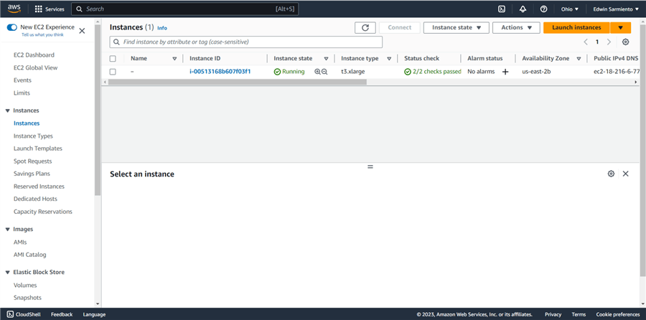646x320 pixels.
Task: Sort by the Instance state column arrow
Action: [x=326, y=59]
